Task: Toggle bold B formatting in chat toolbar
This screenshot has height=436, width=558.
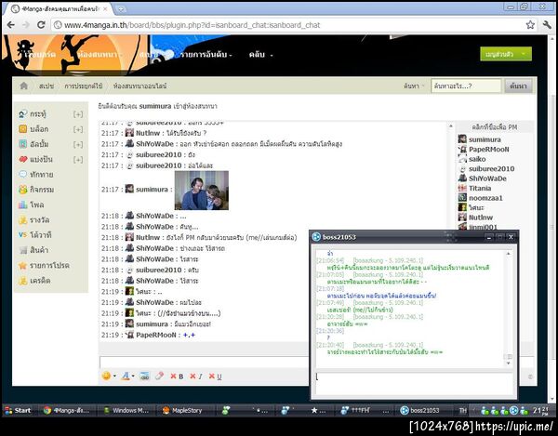Action: pyautogui.click(x=177, y=377)
